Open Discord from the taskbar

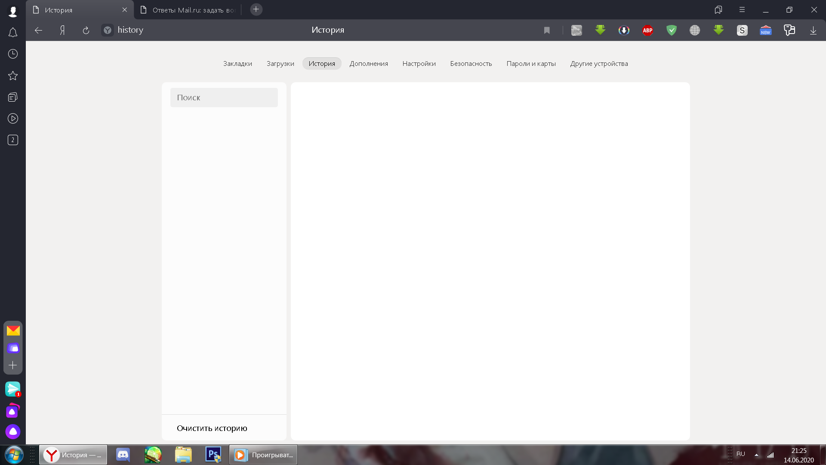[123, 455]
